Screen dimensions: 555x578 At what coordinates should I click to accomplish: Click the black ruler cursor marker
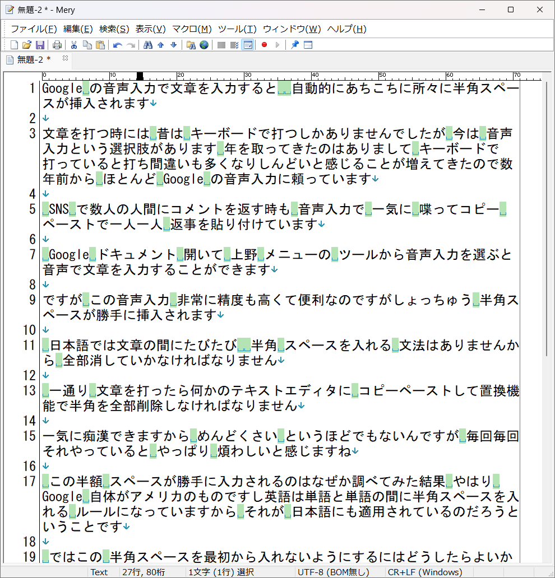(140, 76)
